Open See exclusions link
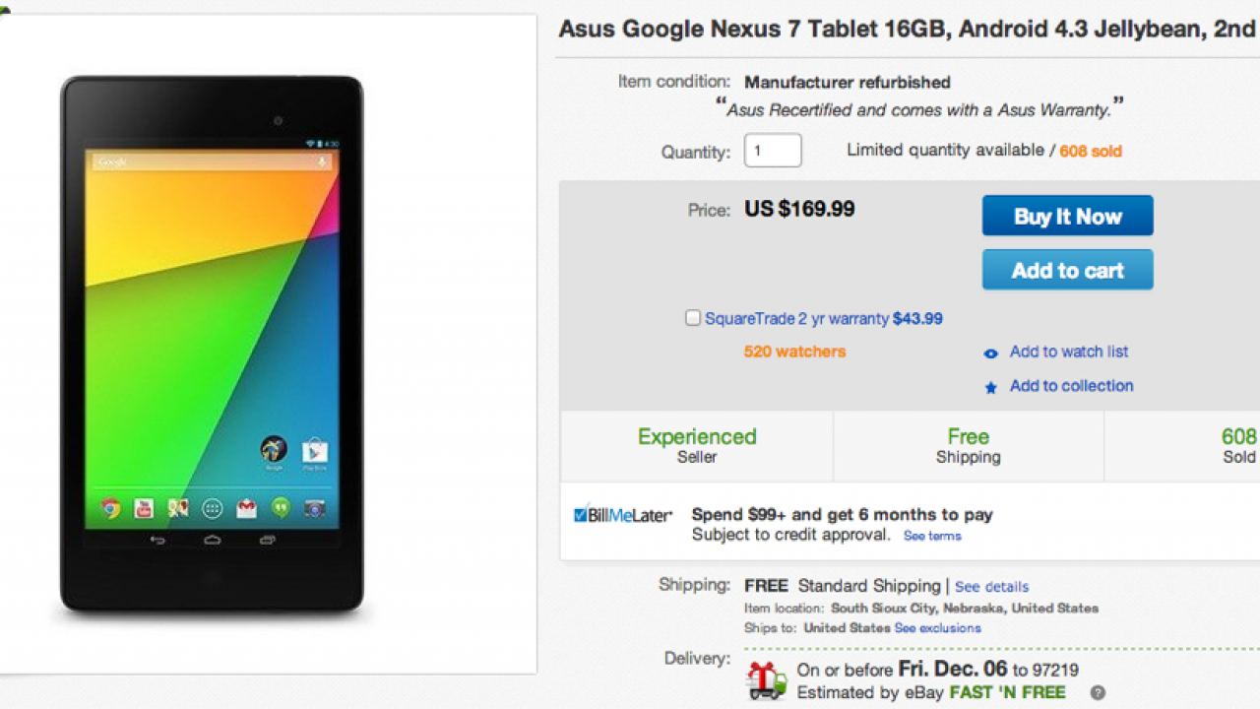 [x=937, y=628]
